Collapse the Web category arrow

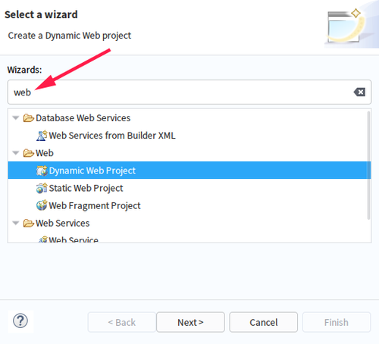click(16, 153)
